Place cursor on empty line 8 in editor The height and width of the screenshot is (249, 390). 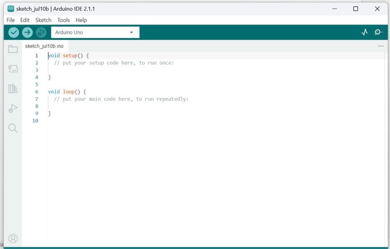point(114,106)
